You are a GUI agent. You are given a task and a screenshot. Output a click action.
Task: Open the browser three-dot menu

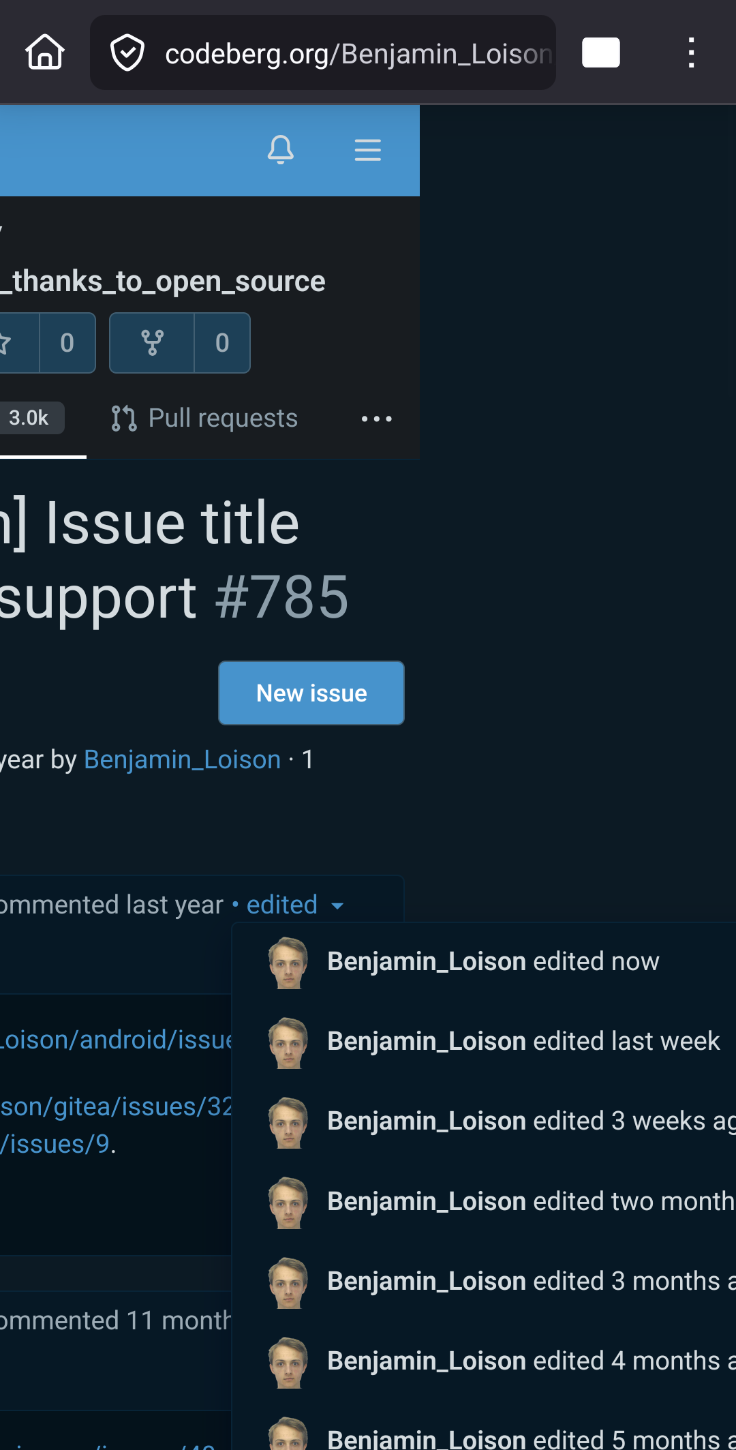[x=691, y=52]
